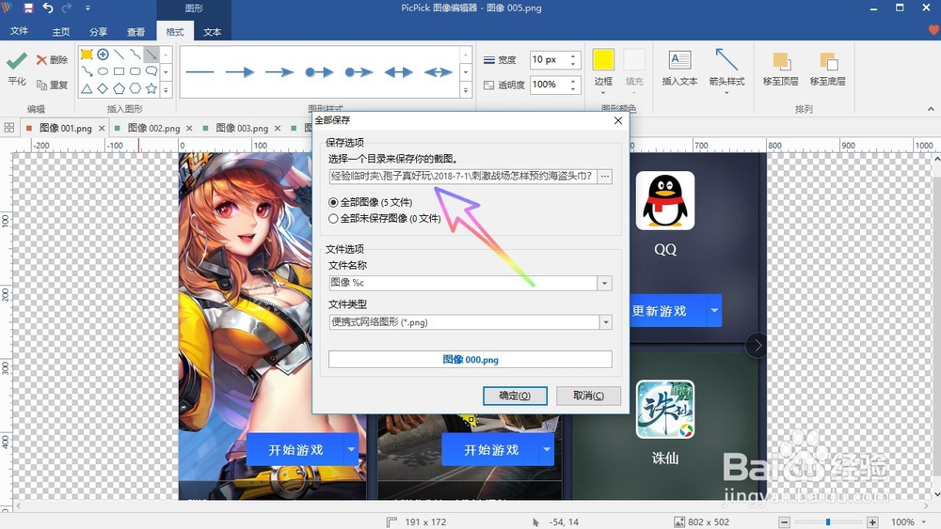Click the save icon in title bar
Screen dimensions: 941x529
[28, 8]
